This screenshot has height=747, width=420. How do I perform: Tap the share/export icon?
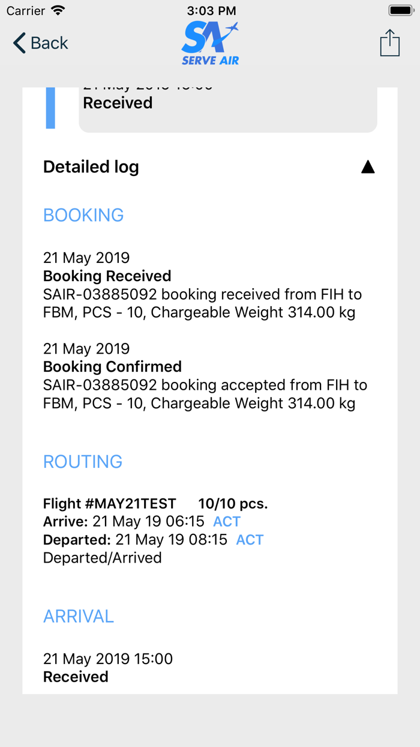click(x=389, y=43)
